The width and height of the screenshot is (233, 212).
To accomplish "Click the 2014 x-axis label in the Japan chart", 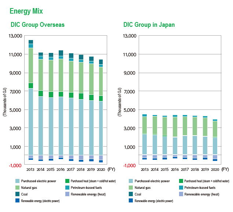I will pyautogui.click(x=154, y=169).
